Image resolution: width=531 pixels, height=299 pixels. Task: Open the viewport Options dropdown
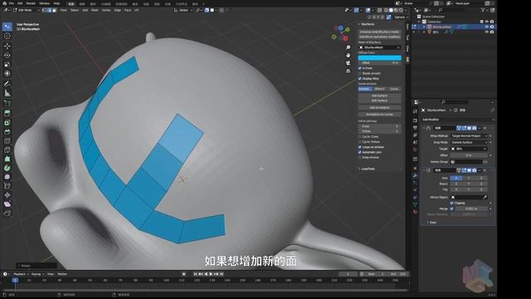401,17
